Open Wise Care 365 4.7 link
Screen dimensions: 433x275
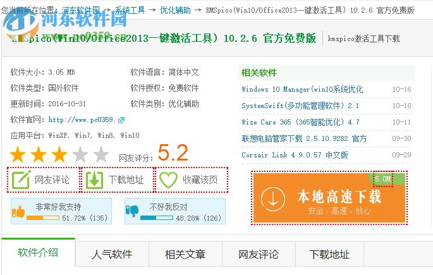coord(300,122)
